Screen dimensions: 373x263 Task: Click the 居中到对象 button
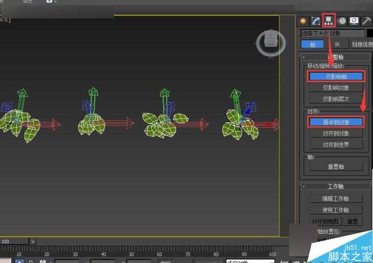pyautogui.click(x=336, y=122)
